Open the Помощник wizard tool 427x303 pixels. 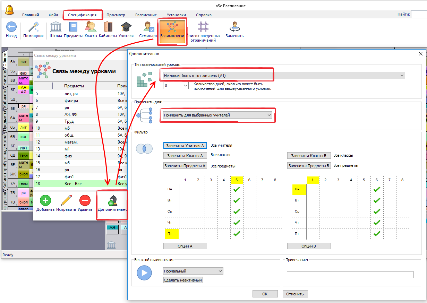tap(33, 27)
